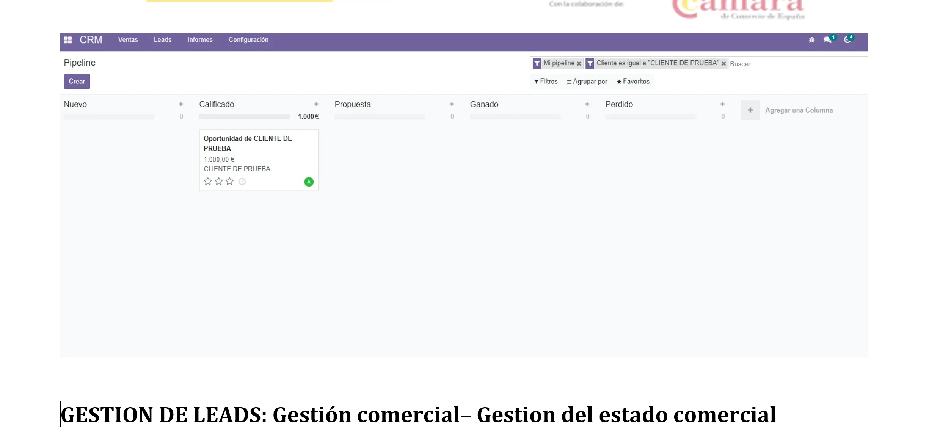Viewport: 940px width, 436px height.
Task: Click the Propuesta column header
Action: (353, 104)
